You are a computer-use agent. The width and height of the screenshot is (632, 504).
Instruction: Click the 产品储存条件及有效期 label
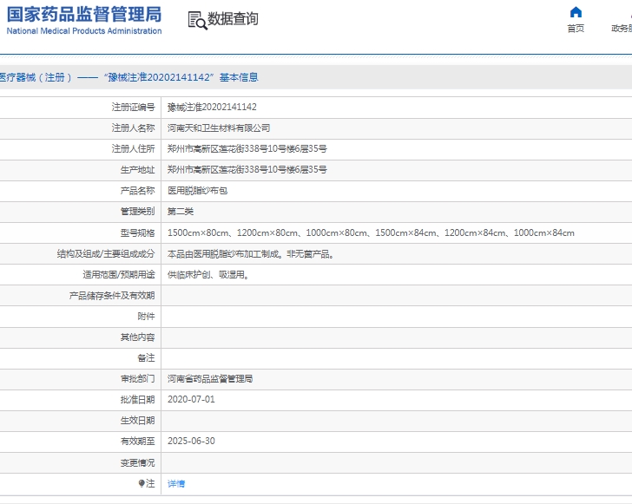(112, 296)
